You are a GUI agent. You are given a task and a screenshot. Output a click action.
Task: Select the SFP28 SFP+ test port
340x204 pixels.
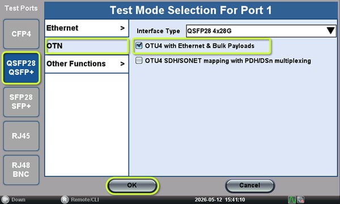pos(22,101)
